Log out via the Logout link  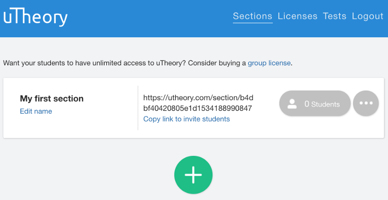tap(368, 16)
